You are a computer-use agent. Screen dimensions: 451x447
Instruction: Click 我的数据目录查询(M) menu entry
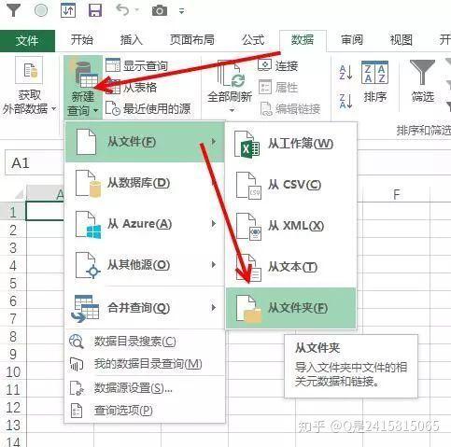coord(145,364)
